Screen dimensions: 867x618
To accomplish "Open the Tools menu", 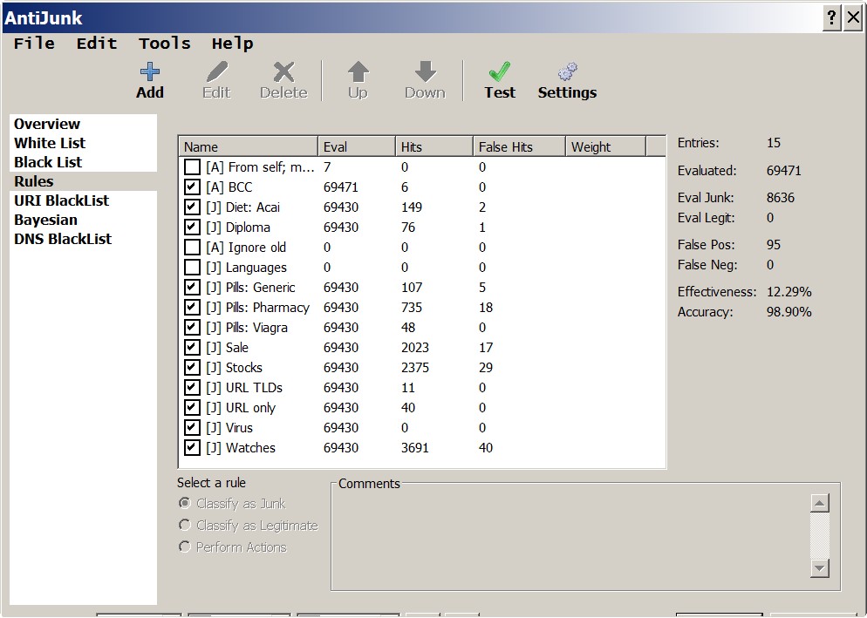I will 165,43.
